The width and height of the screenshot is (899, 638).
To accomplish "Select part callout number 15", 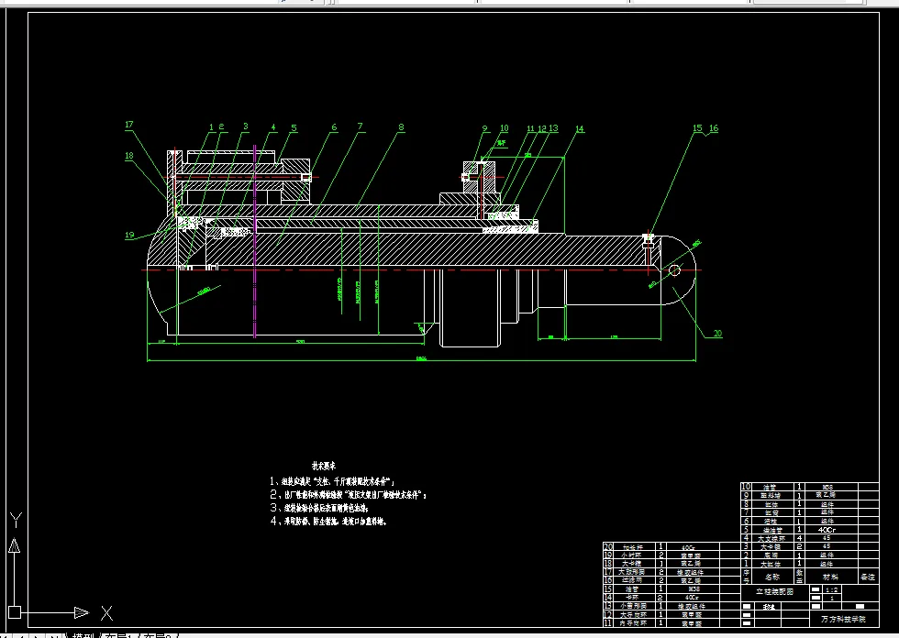I will [x=697, y=127].
